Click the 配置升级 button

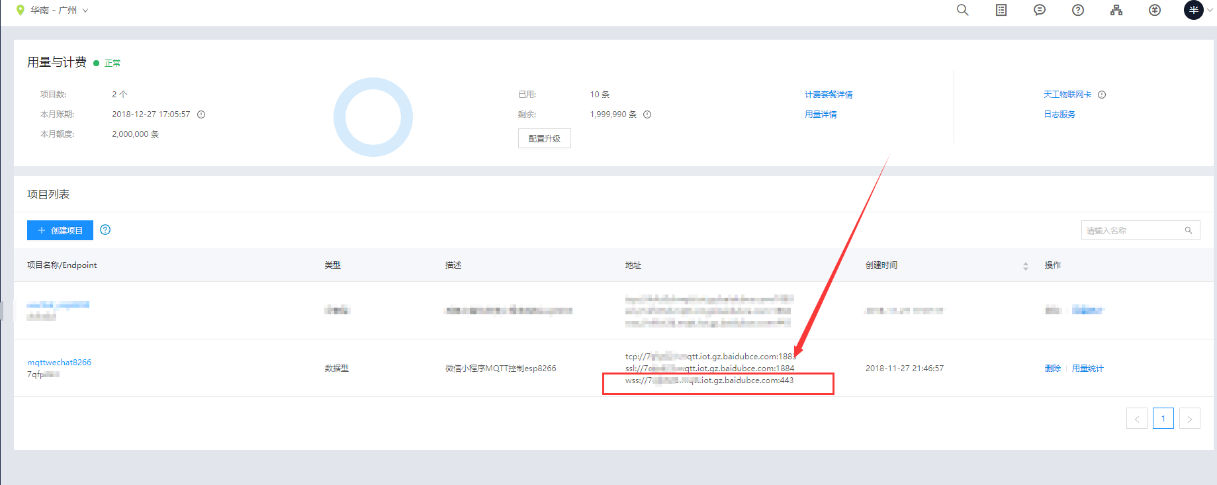544,138
